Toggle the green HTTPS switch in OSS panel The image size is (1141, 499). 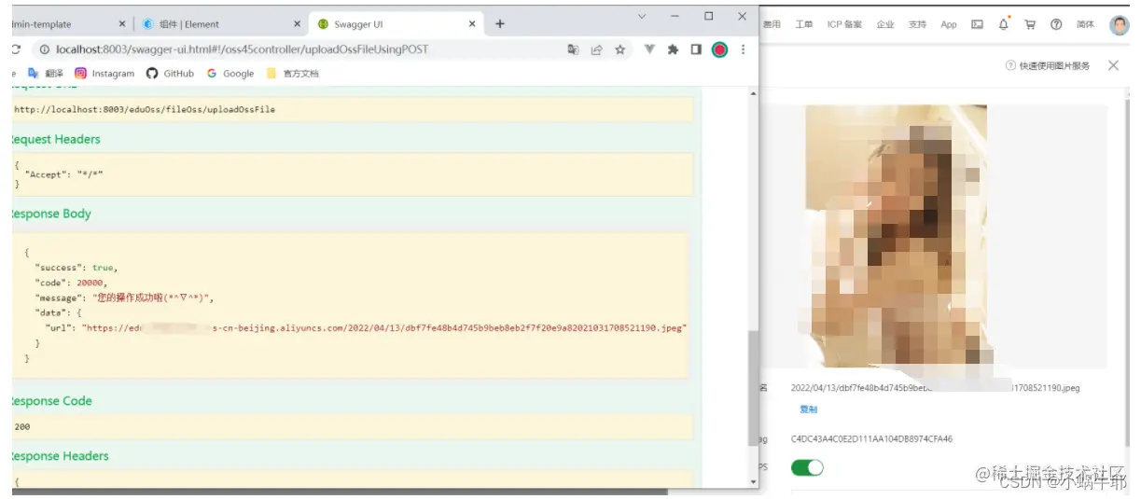click(x=807, y=467)
